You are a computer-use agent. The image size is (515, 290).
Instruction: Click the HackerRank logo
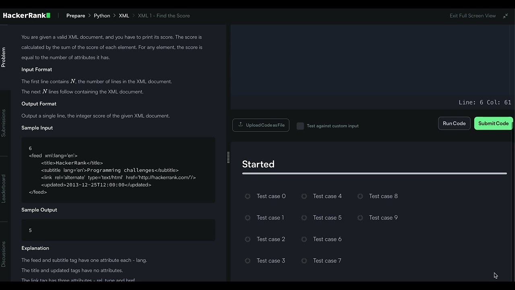pos(27,16)
